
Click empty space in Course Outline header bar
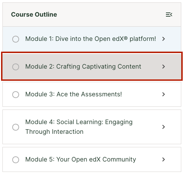(111, 15)
